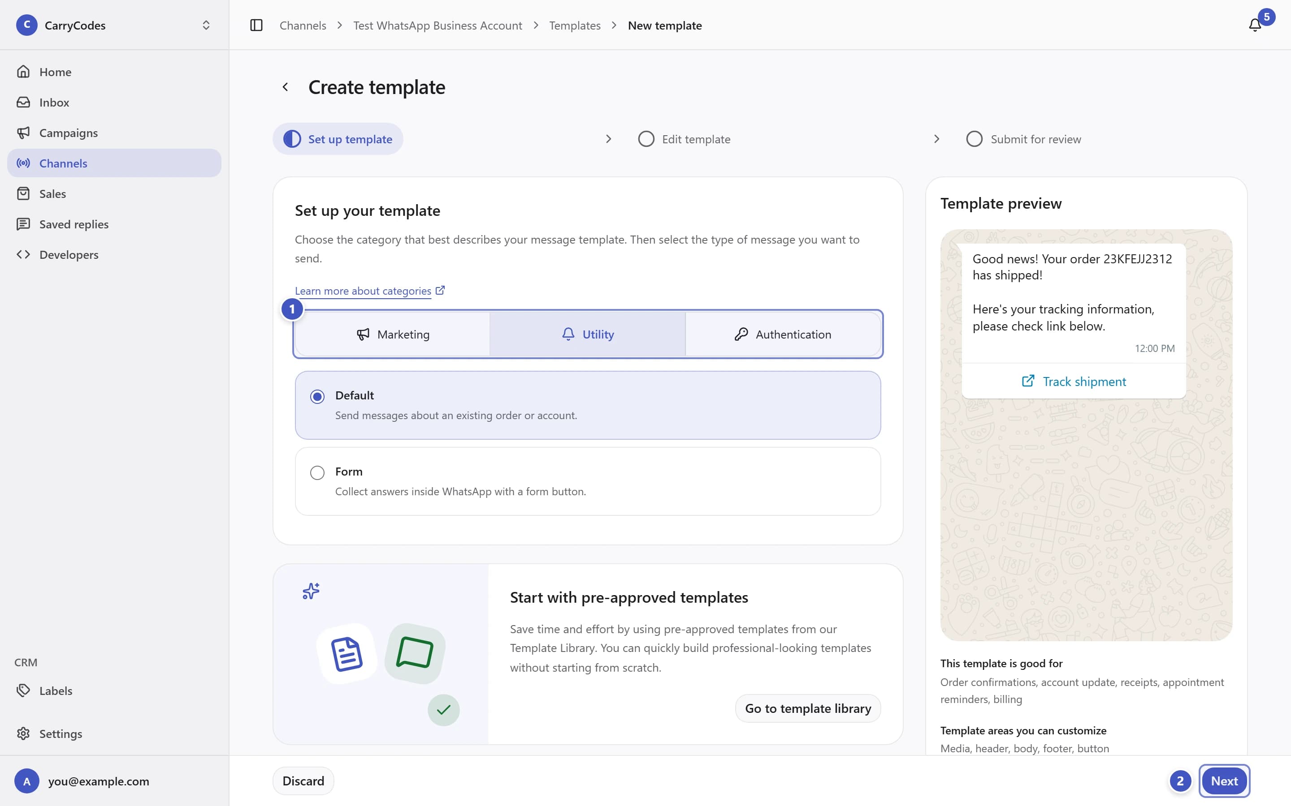Click the Templates breadcrumb
Viewport: 1291px width, 806px height.
pos(575,25)
